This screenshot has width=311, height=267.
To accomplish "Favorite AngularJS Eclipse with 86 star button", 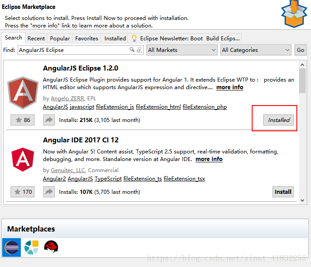I will [23, 120].
